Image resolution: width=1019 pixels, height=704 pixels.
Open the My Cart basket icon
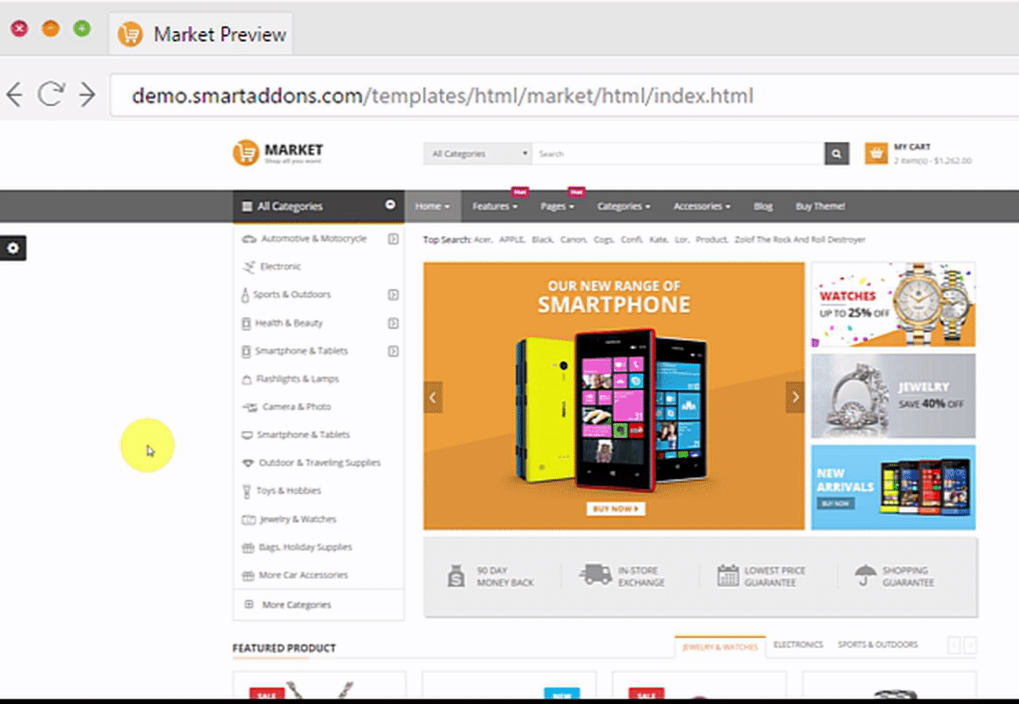click(876, 154)
